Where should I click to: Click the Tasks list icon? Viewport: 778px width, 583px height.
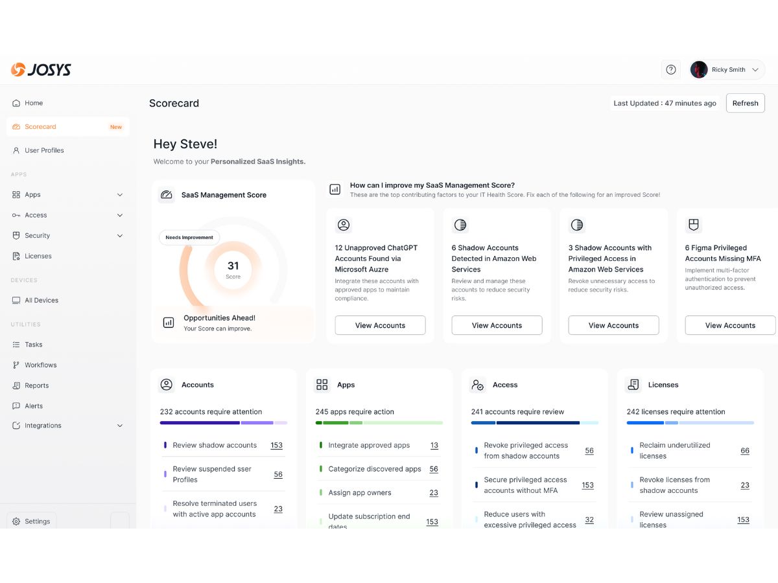pyautogui.click(x=16, y=345)
